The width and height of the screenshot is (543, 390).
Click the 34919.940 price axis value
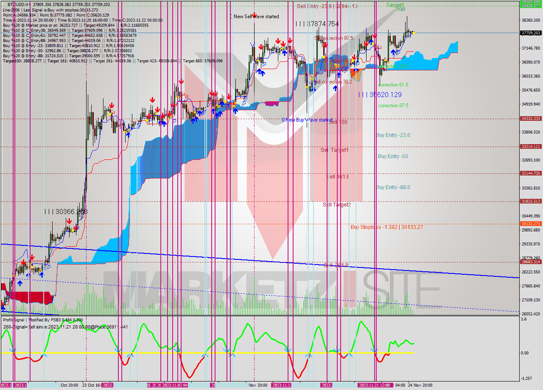531,104
